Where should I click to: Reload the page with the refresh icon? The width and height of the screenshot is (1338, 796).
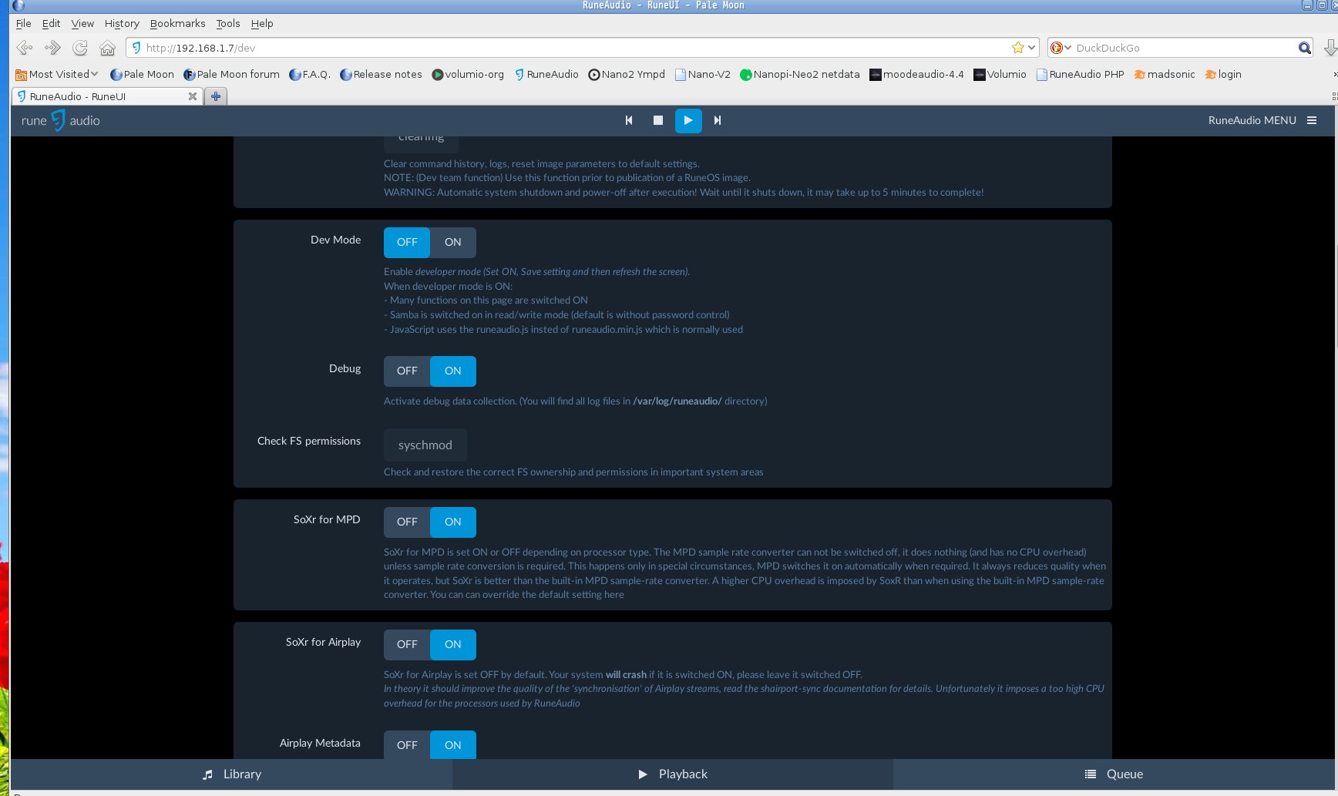[x=80, y=48]
